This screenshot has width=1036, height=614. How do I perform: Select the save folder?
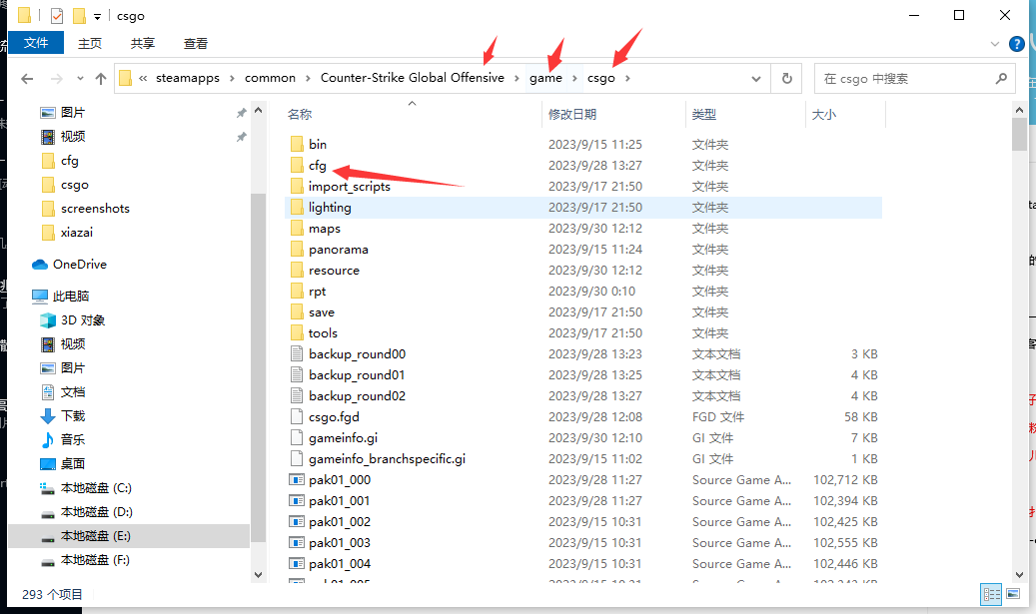coord(321,312)
